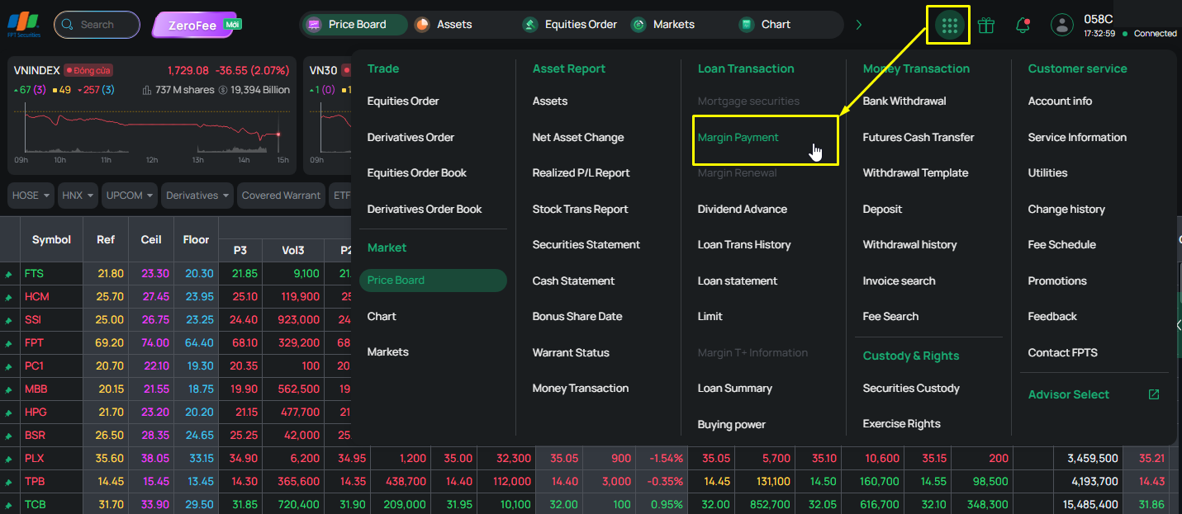Sort by the Symbol column header
The image size is (1182, 514).
pos(51,240)
